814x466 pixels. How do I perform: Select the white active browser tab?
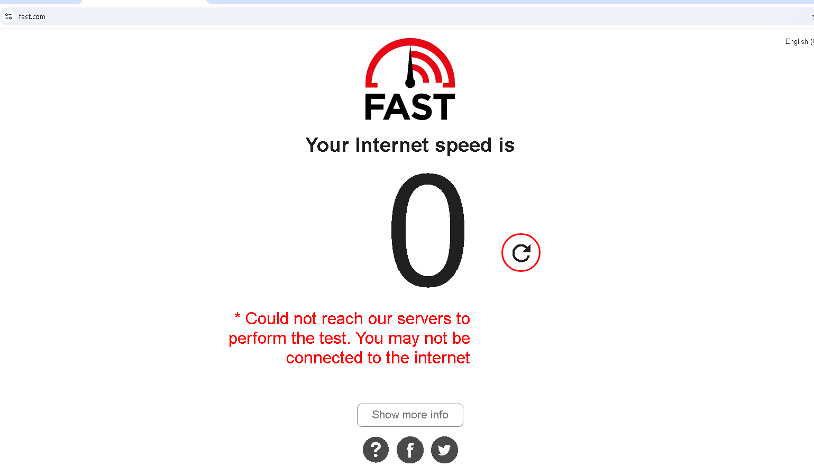144,2
